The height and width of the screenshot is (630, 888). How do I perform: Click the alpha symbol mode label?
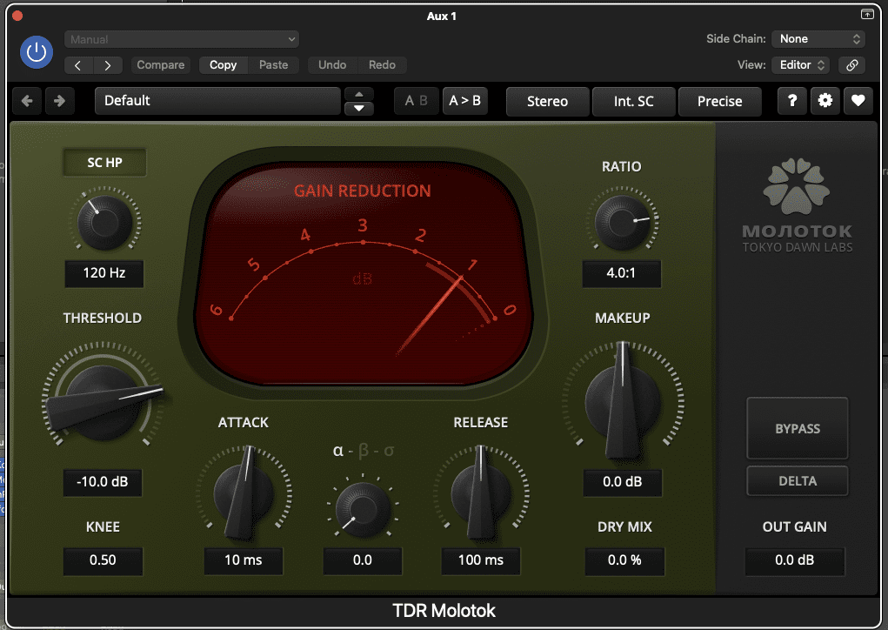(x=338, y=451)
